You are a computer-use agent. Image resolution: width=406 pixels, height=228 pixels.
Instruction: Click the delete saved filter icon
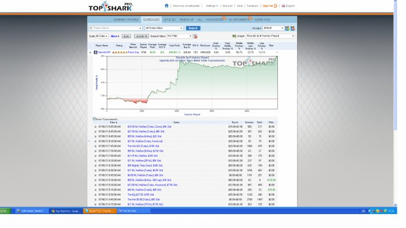(x=195, y=37)
